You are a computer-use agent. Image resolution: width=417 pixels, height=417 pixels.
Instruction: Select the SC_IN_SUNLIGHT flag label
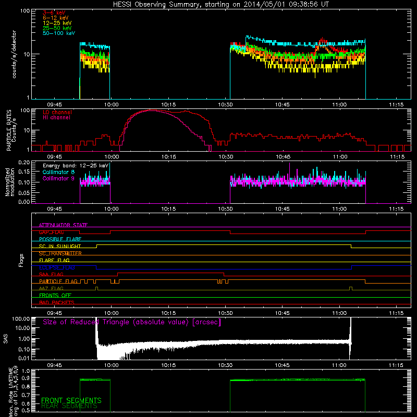pos(60,246)
